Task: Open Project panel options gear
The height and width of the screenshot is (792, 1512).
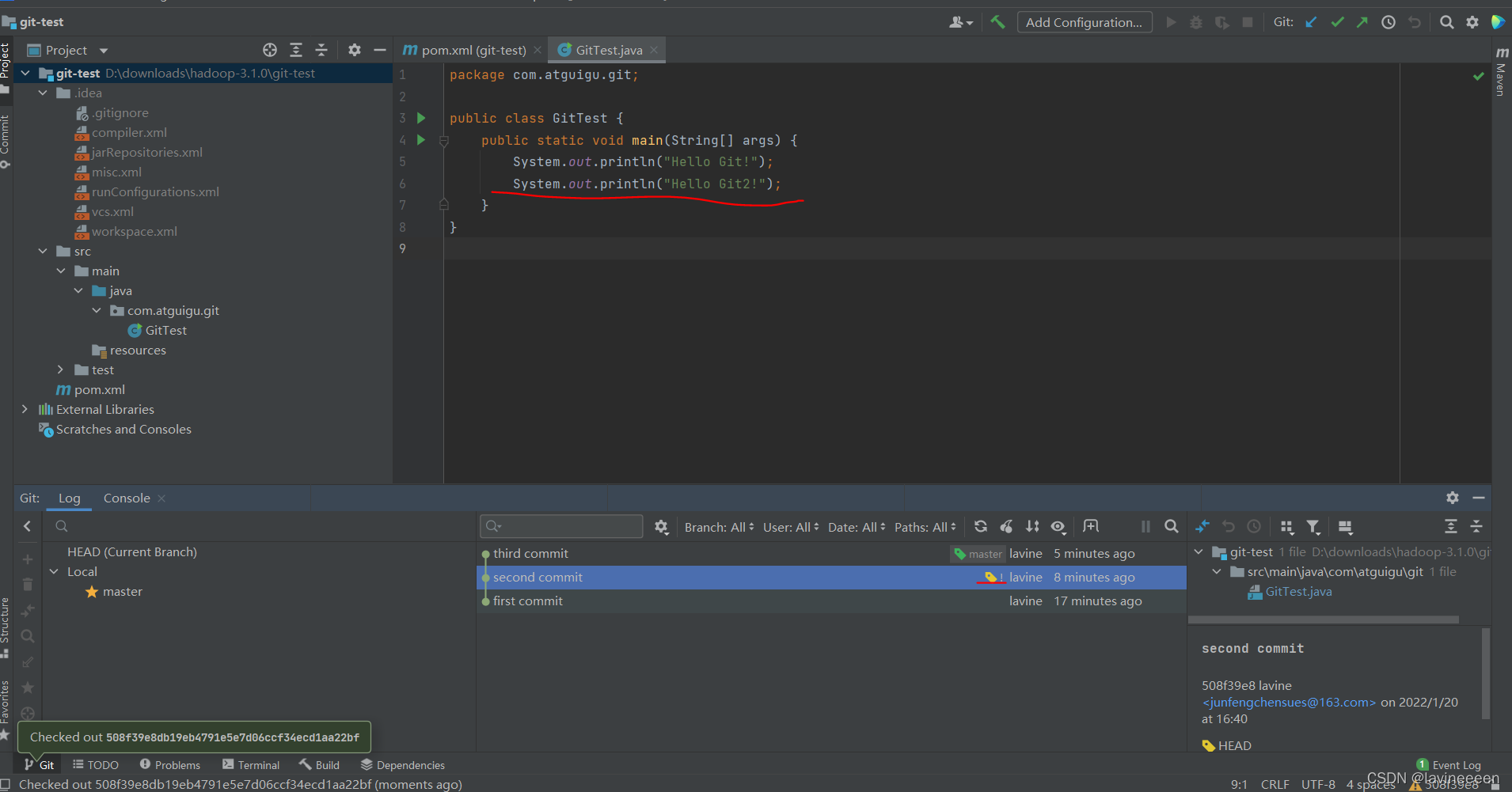Action: 355,50
